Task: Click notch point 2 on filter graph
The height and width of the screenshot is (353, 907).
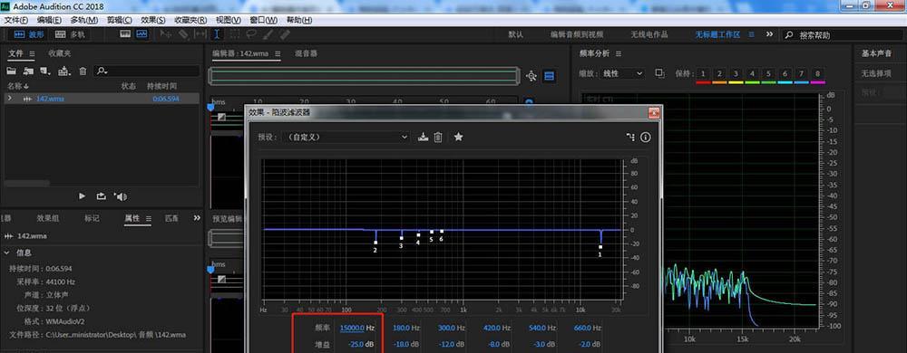Action: pyautogui.click(x=375, y=243)
